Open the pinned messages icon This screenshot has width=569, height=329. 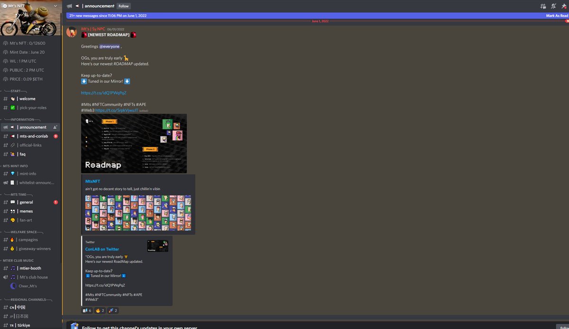pyautogui.click(x=564, y=6)
